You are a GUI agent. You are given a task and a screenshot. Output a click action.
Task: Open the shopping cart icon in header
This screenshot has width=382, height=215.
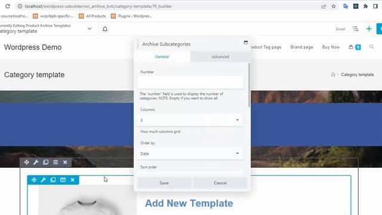351,47
